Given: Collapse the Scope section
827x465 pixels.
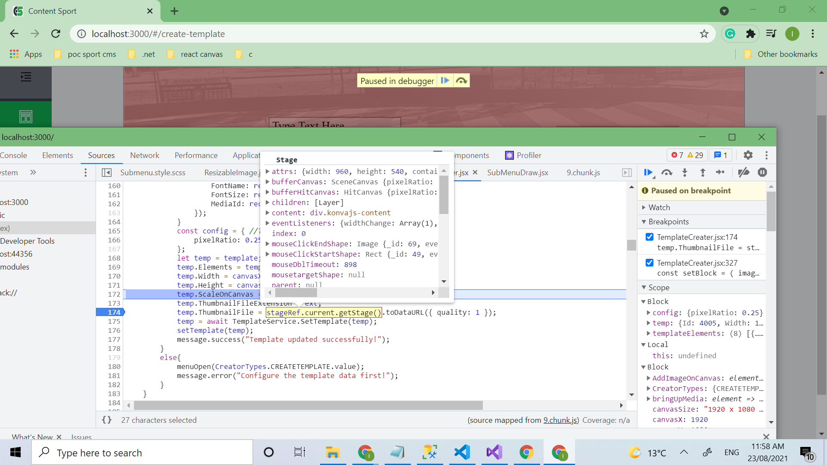Looking at the screenshot, I should tap(658, 287).
